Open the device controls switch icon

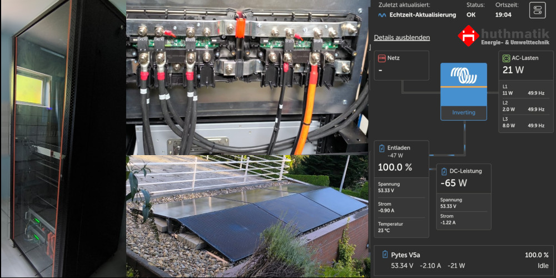(x=537, y=10)
